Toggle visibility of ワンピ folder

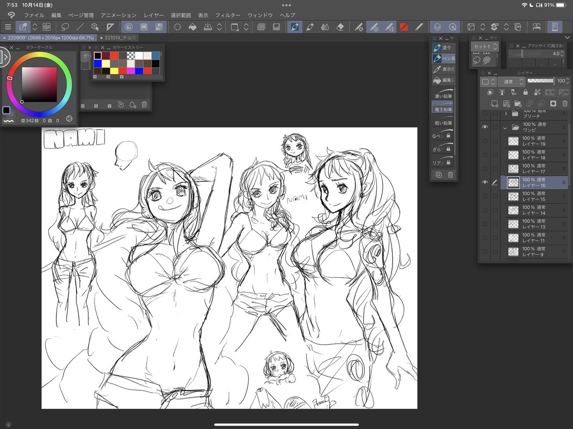485,127
